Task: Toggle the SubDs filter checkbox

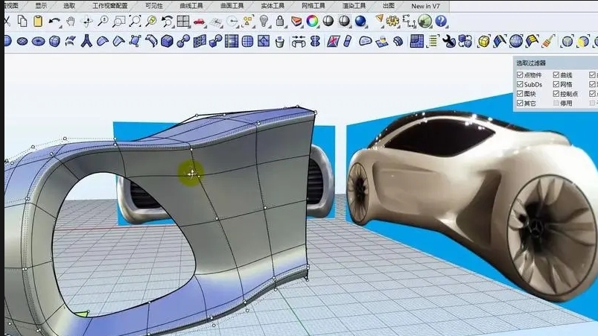Action: pos(520,84)
